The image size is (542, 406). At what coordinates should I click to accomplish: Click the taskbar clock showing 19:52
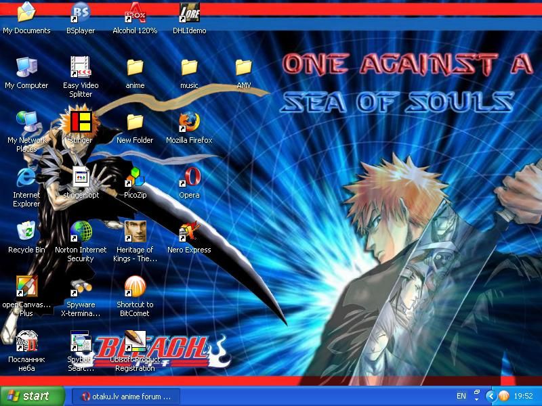pyautogui.click(x=523, y=396)
